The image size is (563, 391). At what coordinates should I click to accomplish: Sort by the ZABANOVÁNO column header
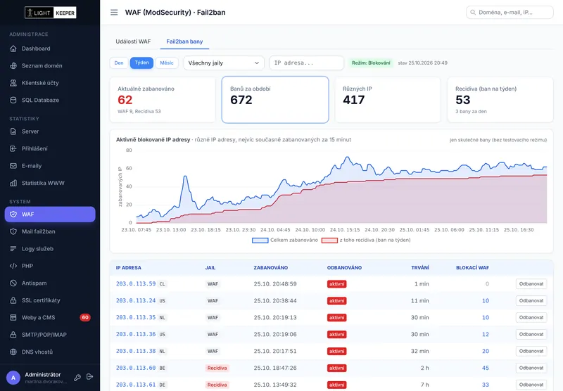[271, 268]
